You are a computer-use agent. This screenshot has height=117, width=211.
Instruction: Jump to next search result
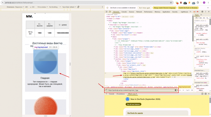pos(183,90)
